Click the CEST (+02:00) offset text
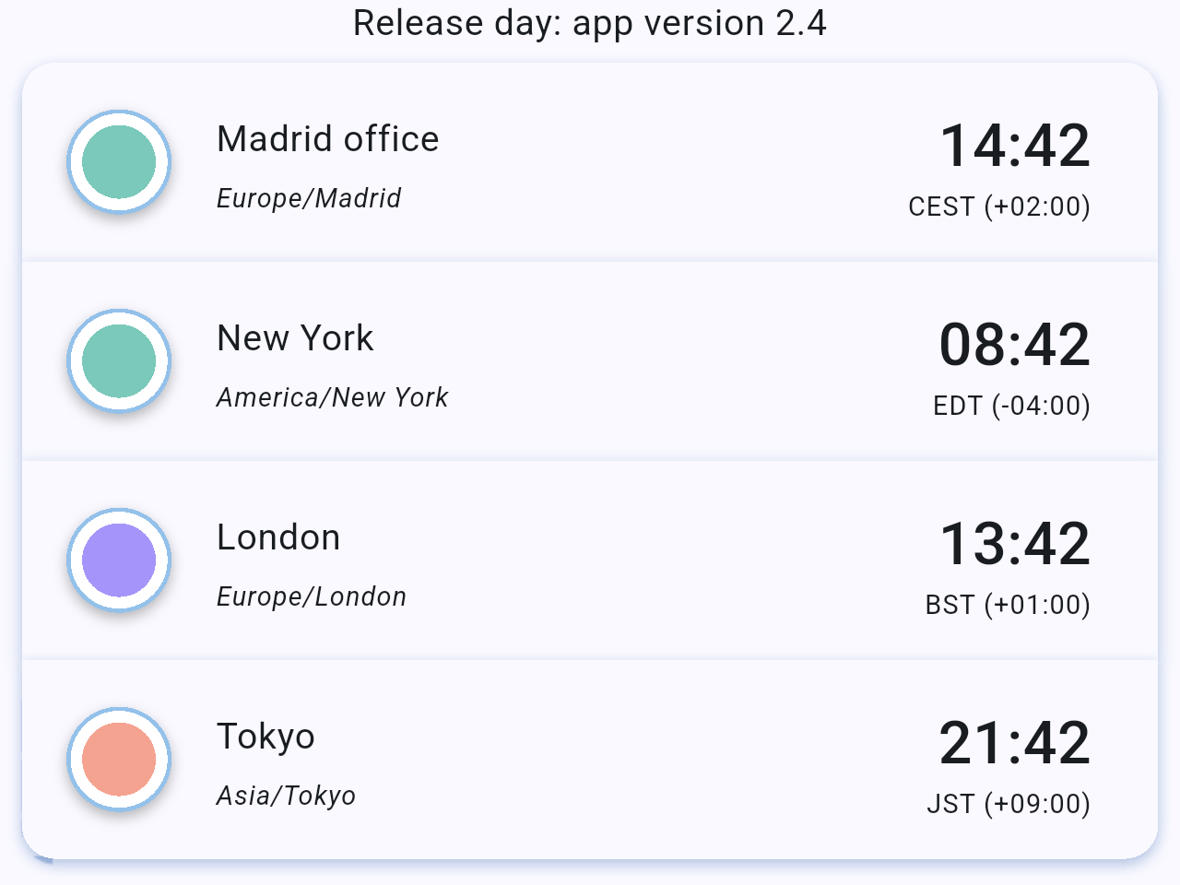This screenshot has height=885, width=1180. [999, 206]
